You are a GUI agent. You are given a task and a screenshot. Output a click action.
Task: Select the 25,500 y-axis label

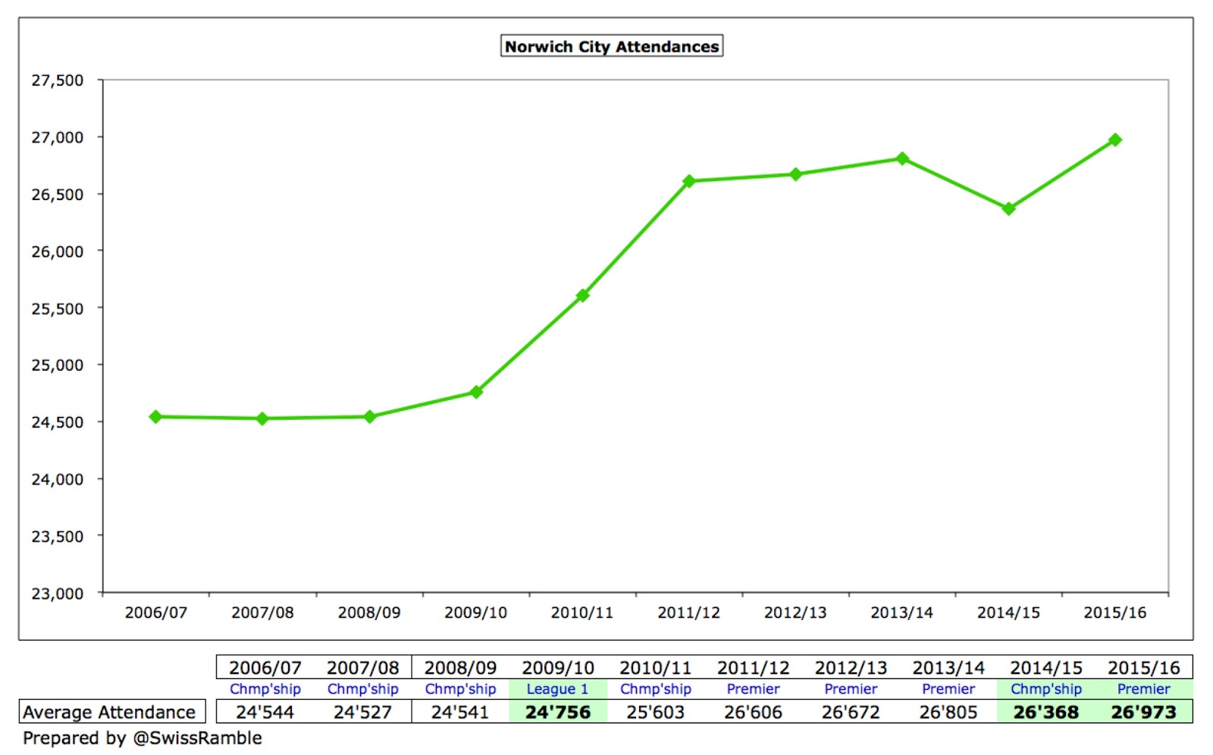57,309
